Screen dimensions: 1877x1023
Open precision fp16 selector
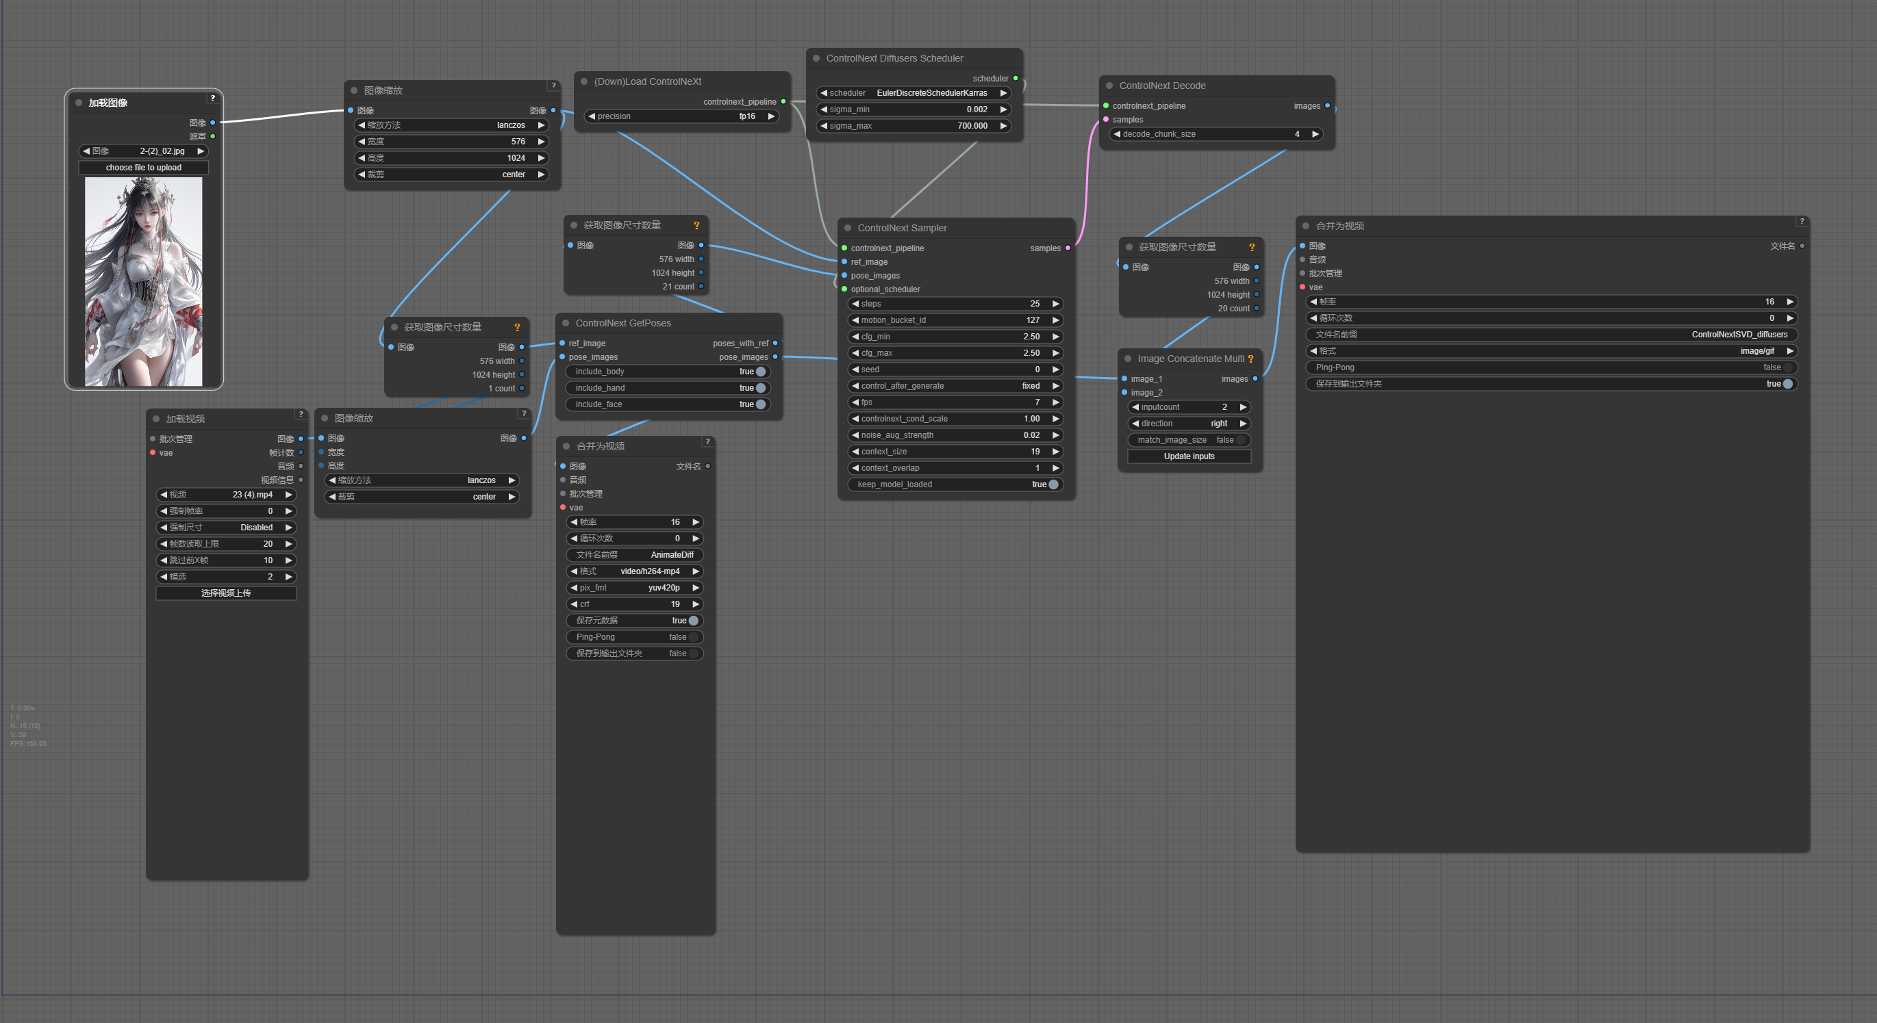(746, 116)
